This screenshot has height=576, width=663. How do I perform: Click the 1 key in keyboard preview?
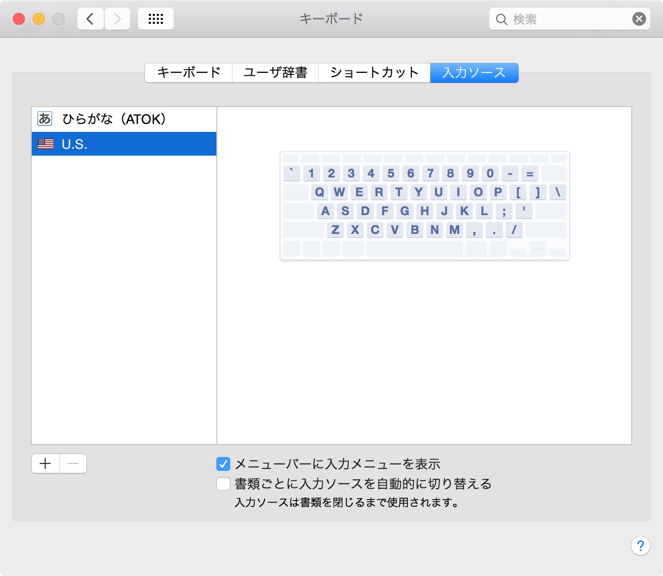coord(312,173)
